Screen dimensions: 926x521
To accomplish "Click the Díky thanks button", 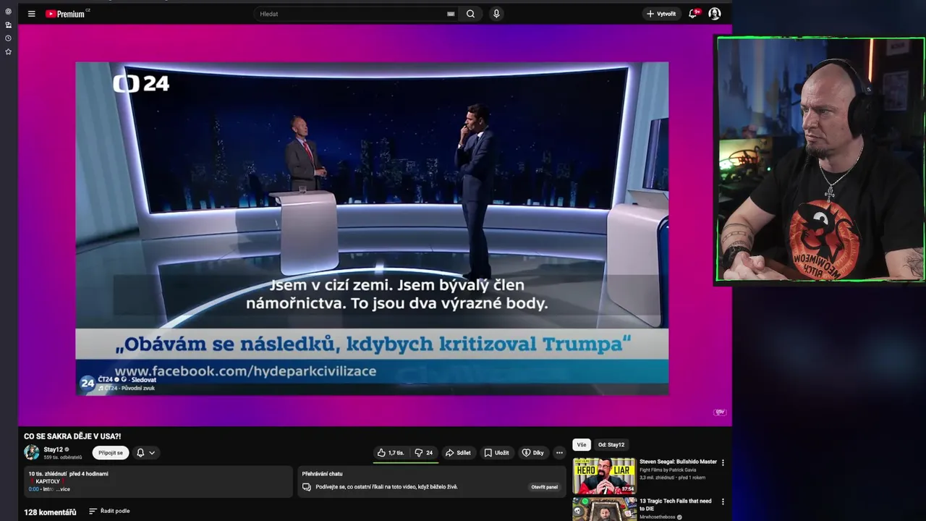I will (x=533, y=453).
